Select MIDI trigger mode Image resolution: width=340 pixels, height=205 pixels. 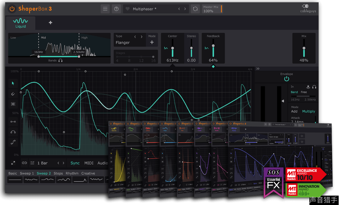coord(89,163)
